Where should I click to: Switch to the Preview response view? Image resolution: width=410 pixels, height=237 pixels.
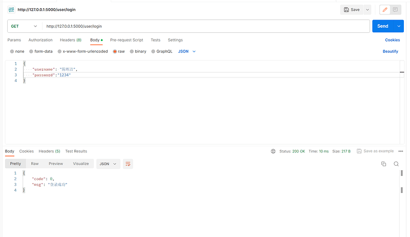coord(56,164)
